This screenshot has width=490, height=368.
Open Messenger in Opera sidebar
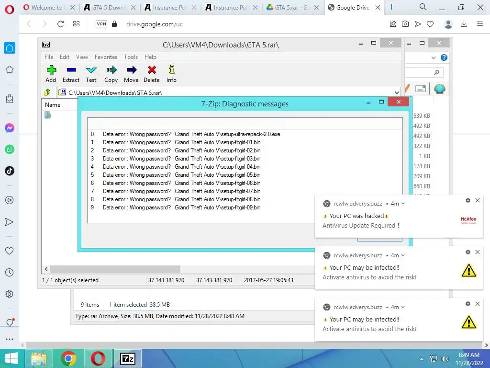(10, 128)
